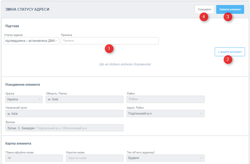This screenshot has height=164, width=250.
Task: Open the Статус адреси dropdown
Action: click(31, 41)
